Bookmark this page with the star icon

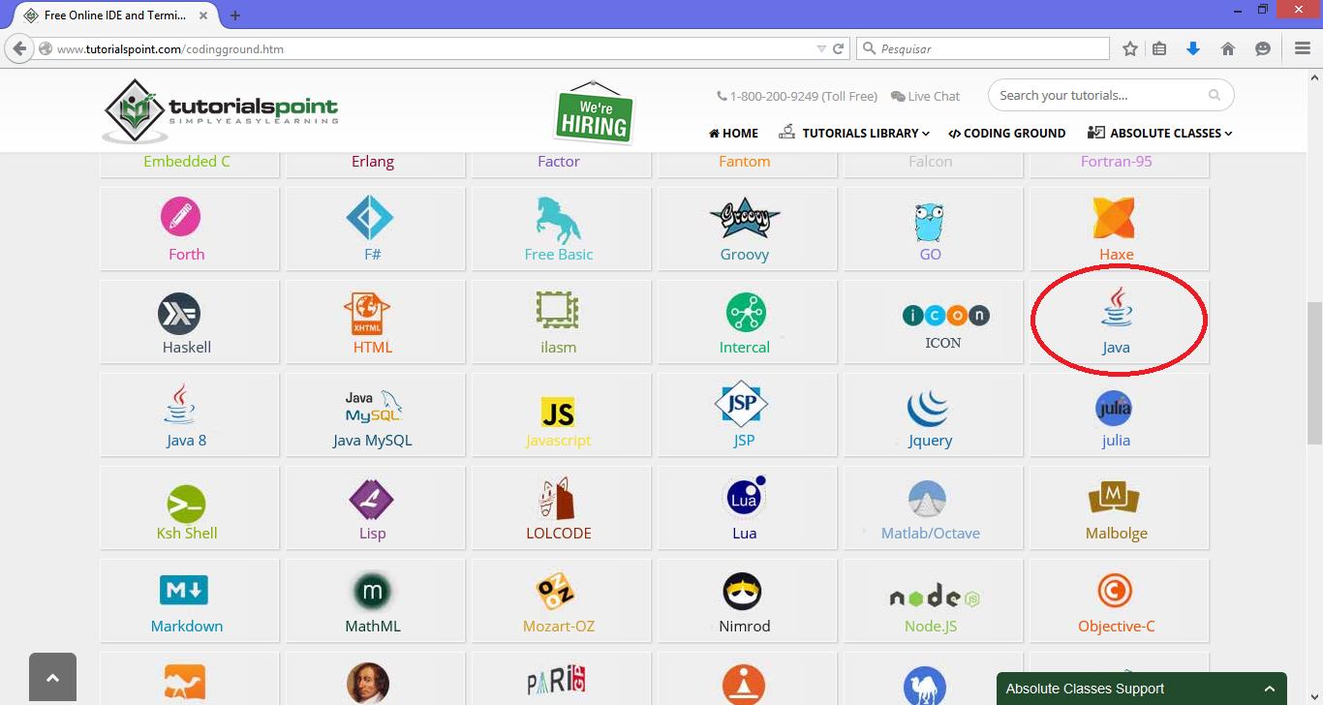(1129, 48)
